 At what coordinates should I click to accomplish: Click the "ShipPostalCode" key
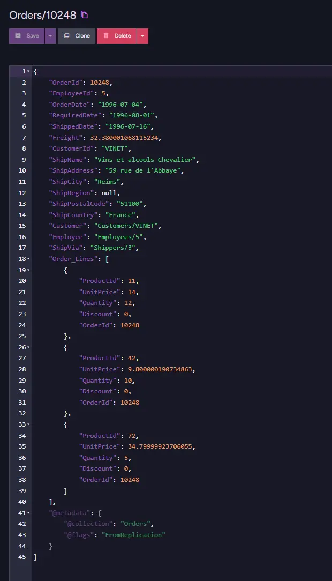(79, 204)
